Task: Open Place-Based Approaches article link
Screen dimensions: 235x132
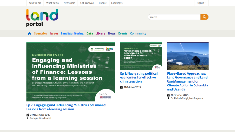Action: coord(187,81)
